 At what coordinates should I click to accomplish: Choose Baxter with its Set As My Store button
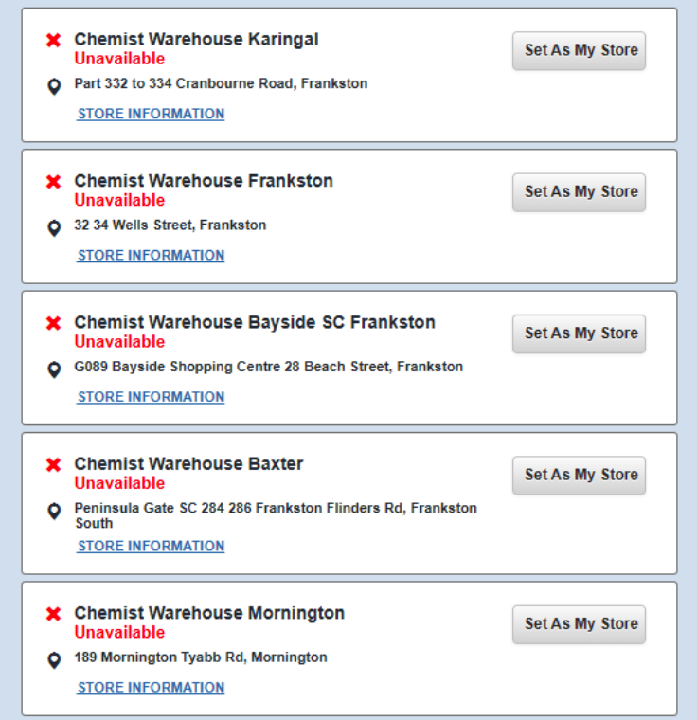point(579,475)
